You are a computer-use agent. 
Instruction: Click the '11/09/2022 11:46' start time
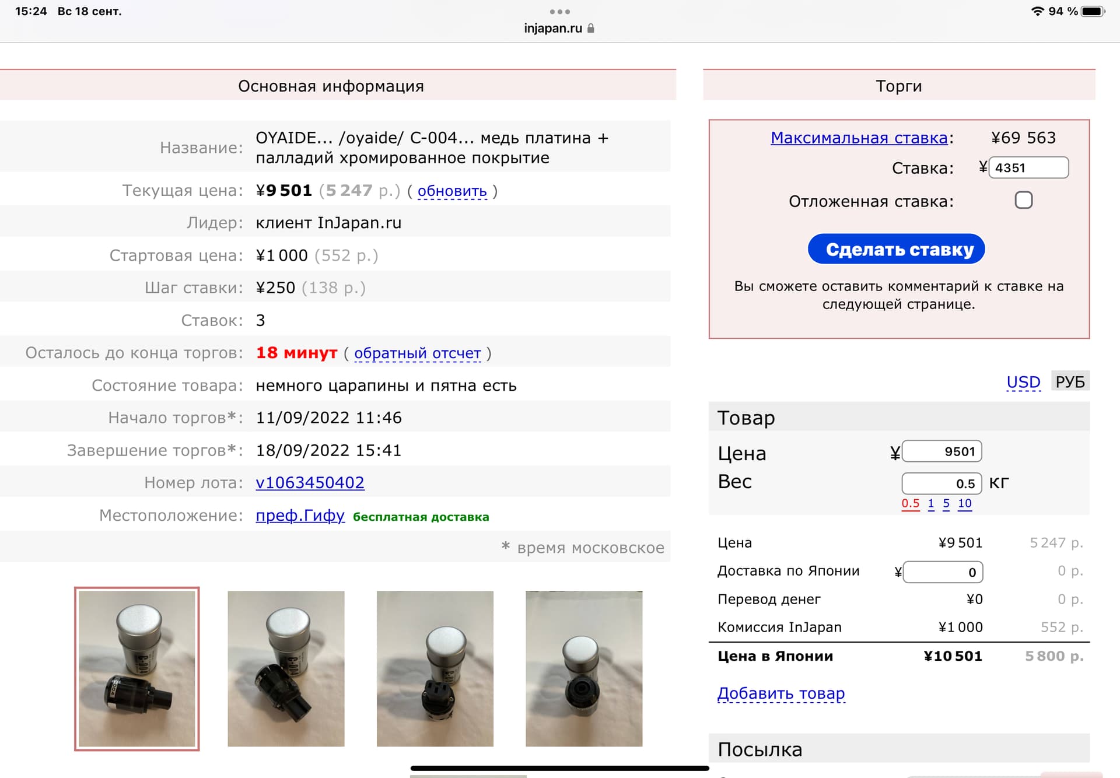328,418
